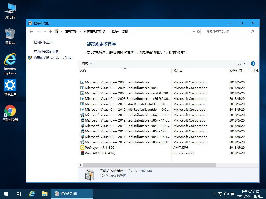Open the This PC desktop icon
Image resolution: width=266 pixels, height=199 pixels.
click(x=10, y=11)
